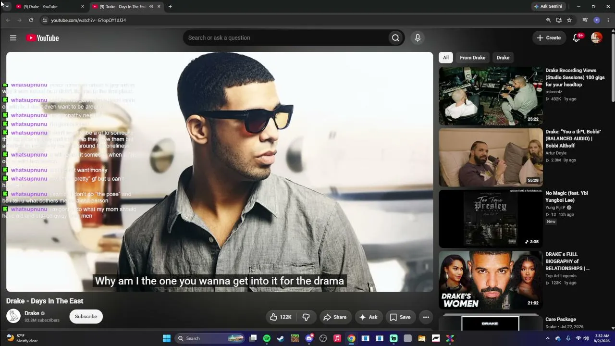Open the taskbar volume icon

click(x=587, y=338)
